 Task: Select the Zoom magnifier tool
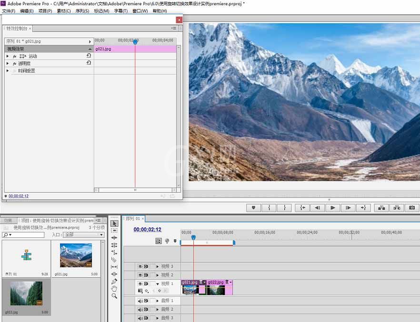114,296
